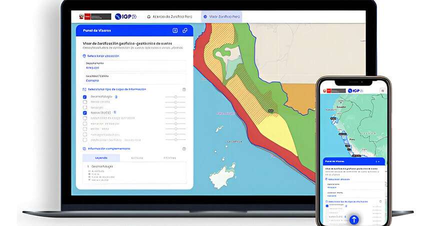
Task: Open the Departamento dropdown showing Arequipa
Action: tap(135, 65)
